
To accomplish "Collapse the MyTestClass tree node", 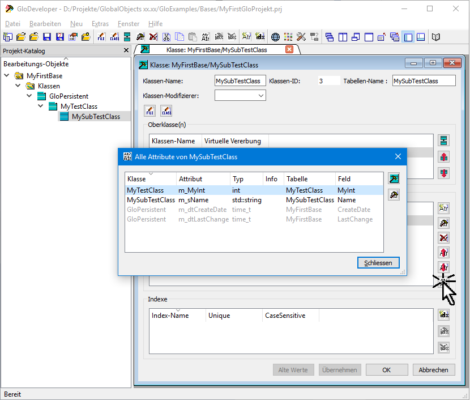I will [41, 106].
